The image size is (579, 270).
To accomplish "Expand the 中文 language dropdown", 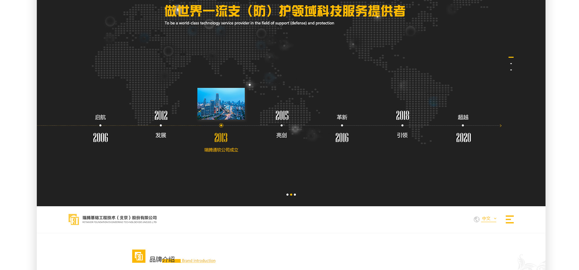I will 489,219.
